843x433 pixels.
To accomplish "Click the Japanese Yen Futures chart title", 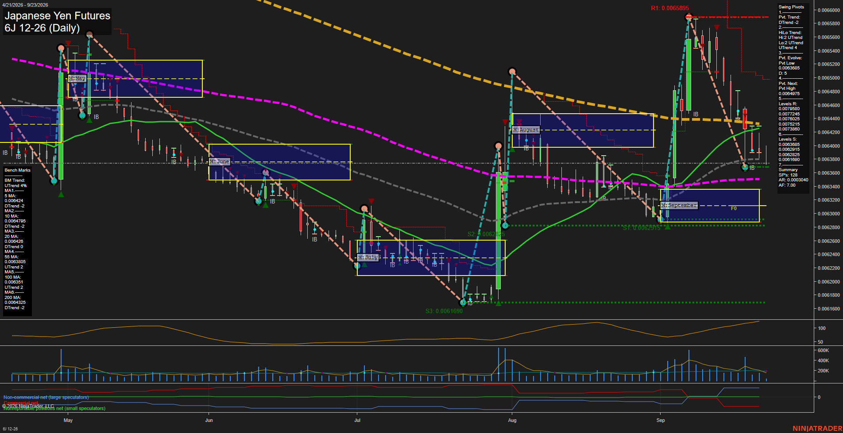I will point(57,15).
